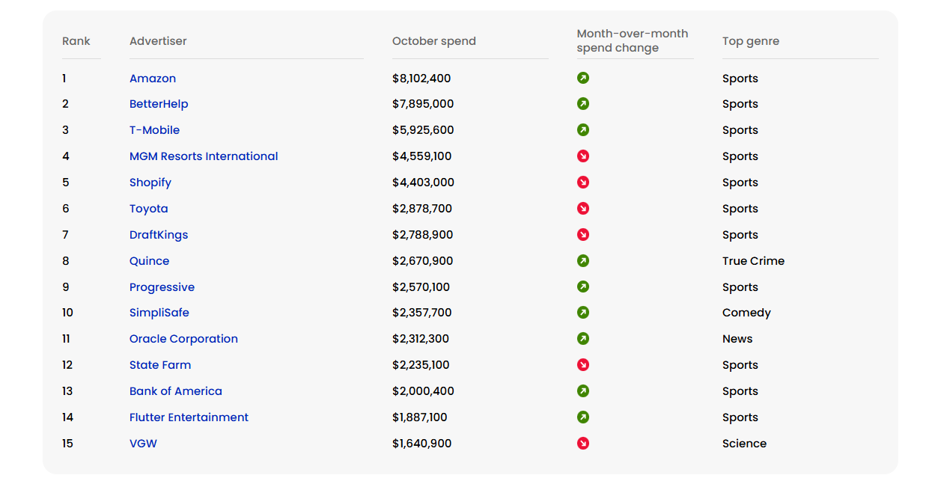Click green up arrow for Flutter Entertainment
Image resolution: width=932 pixels, height=493 pixels.
583,417
